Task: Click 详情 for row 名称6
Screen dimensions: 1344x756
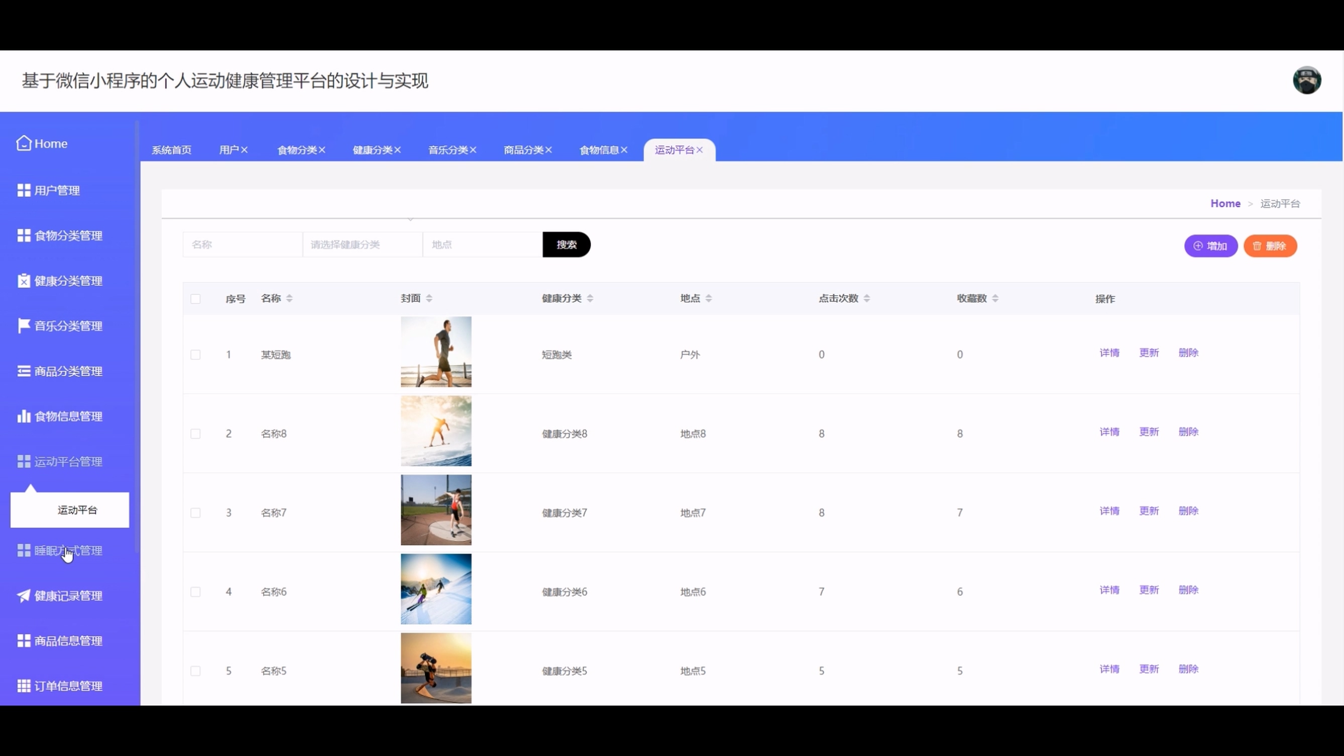Action: pyautogui.click(x=1109, y=590)
